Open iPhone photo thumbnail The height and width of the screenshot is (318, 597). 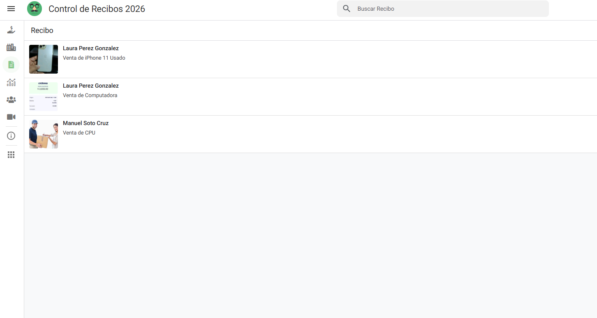coord(44,59)
